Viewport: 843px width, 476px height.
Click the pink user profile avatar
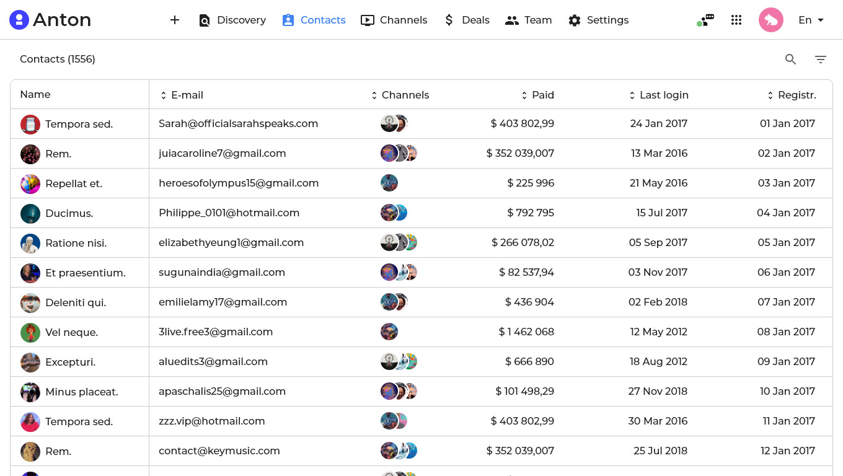pos(771,20)
